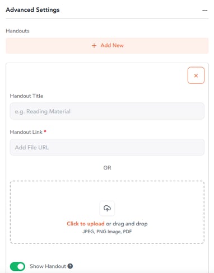Click the 'Click to upload' link
The height and width of the screenshot is (273, 214).
point(86,224)
